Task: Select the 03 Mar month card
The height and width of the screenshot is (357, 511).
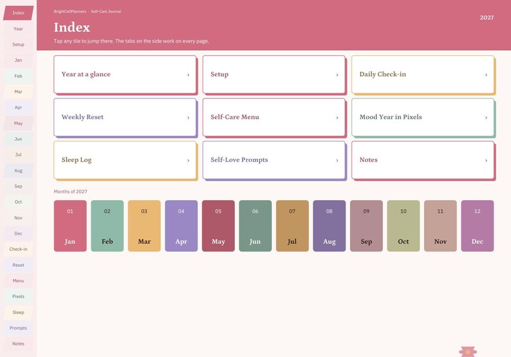Action: [144, 226]
